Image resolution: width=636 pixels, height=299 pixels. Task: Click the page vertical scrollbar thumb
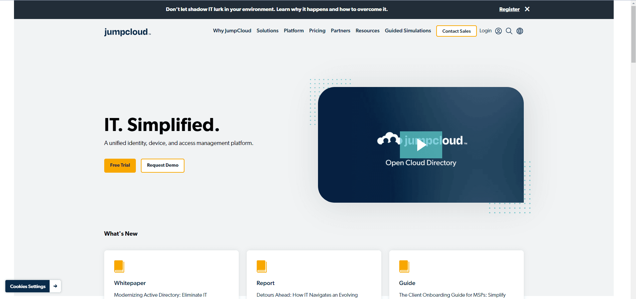[633, 34]
